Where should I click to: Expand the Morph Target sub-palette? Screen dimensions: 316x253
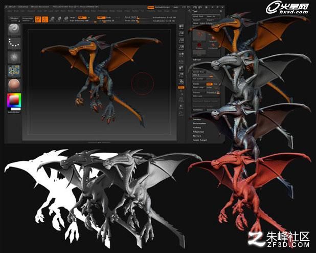coord(199,140)
